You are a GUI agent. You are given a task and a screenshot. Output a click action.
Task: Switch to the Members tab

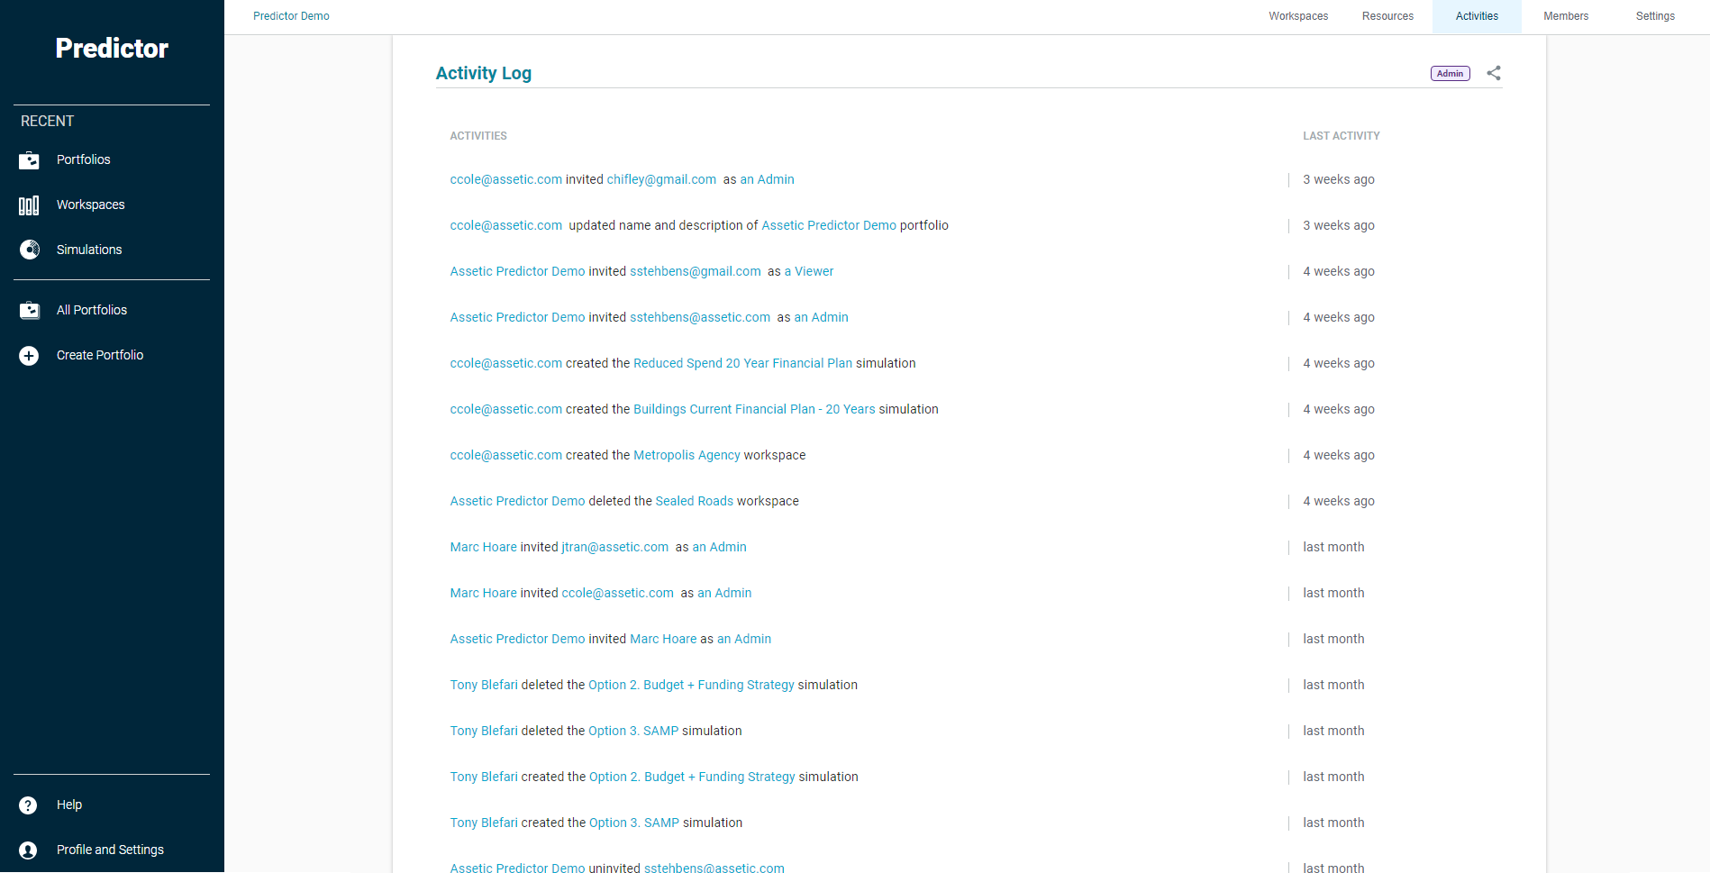[1566, 16]
